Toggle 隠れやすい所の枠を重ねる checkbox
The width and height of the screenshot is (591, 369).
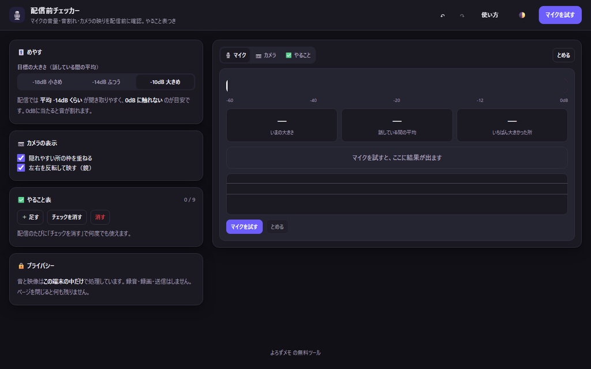21,158
